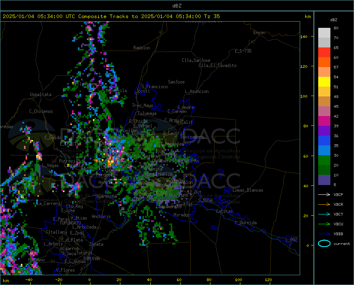Click the 'Mirador' map label

coord(182,215)
